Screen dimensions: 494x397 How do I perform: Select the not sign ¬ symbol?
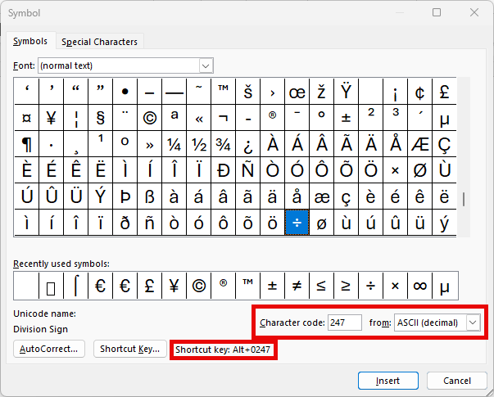(224, 118)
